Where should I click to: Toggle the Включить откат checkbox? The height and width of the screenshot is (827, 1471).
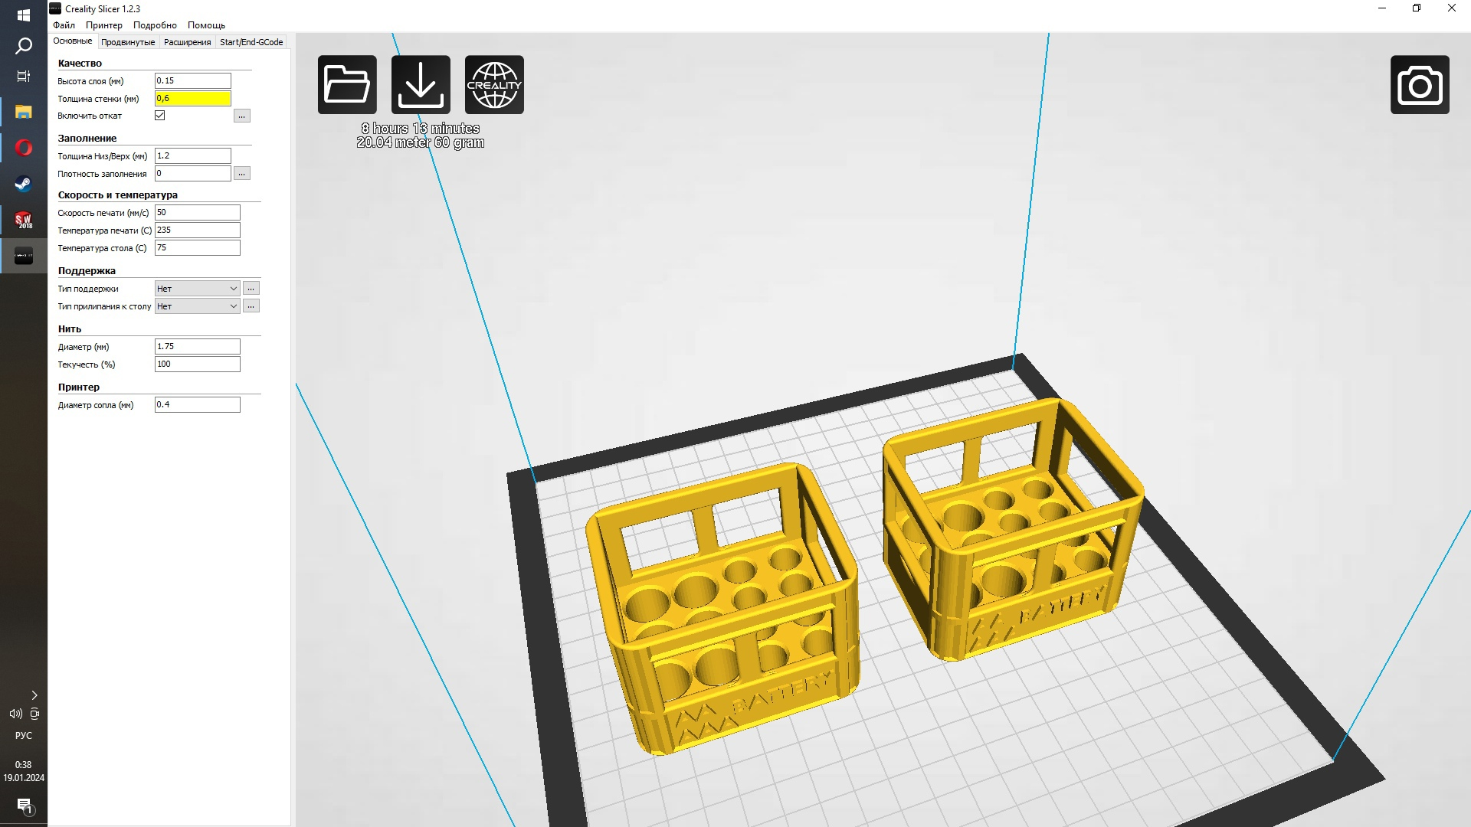point(159,116)
